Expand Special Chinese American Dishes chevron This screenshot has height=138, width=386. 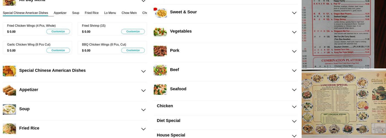[x=143, y=71]
